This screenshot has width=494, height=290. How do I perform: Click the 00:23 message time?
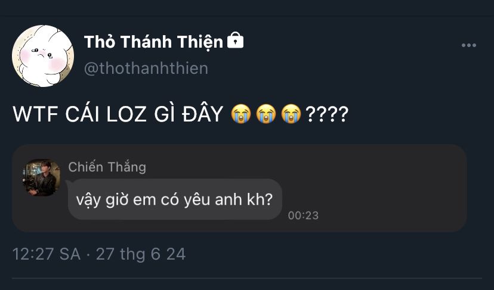click(x=303, y=216)
